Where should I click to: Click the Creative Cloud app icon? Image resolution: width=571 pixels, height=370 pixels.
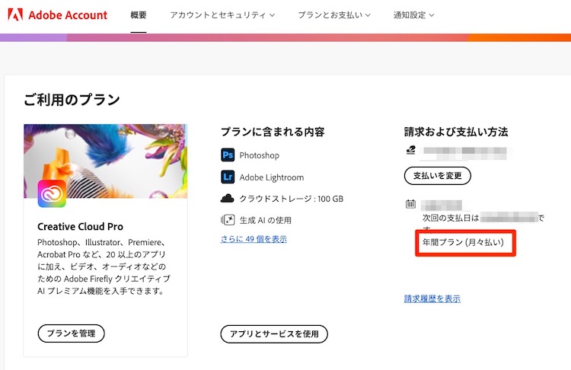pos(52,193)
